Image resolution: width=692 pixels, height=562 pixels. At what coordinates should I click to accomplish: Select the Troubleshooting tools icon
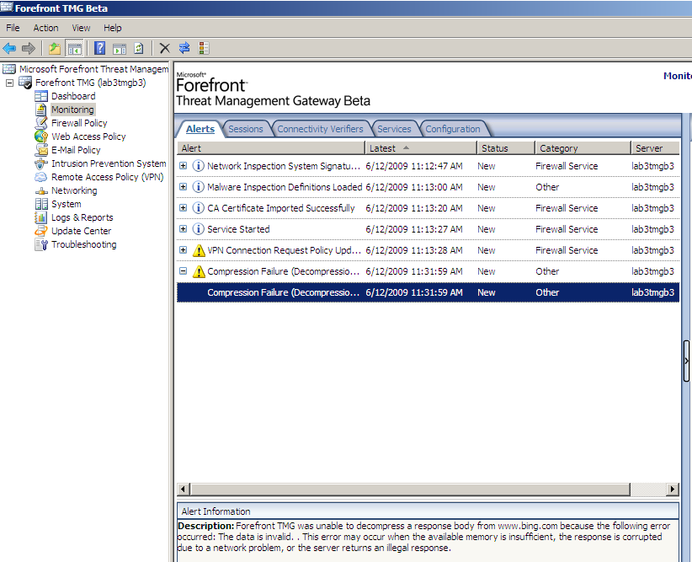41,244
